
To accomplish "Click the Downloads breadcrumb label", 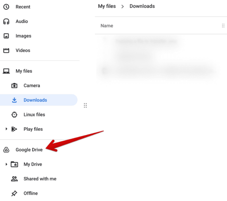I will click(142, 6).
